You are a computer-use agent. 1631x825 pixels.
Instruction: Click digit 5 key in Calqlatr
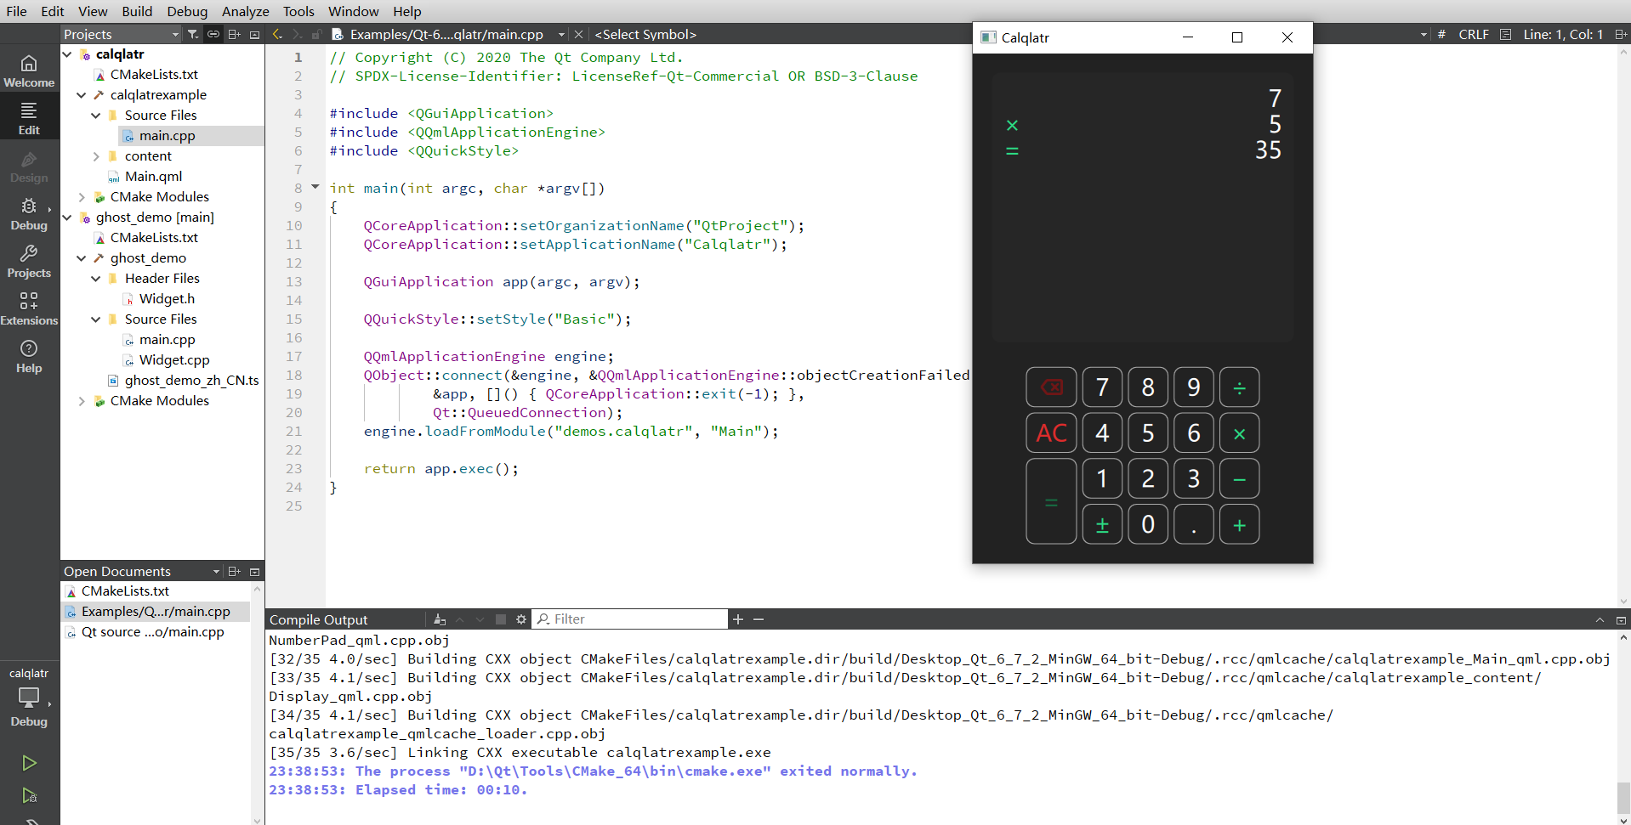tap(1148, 433)
